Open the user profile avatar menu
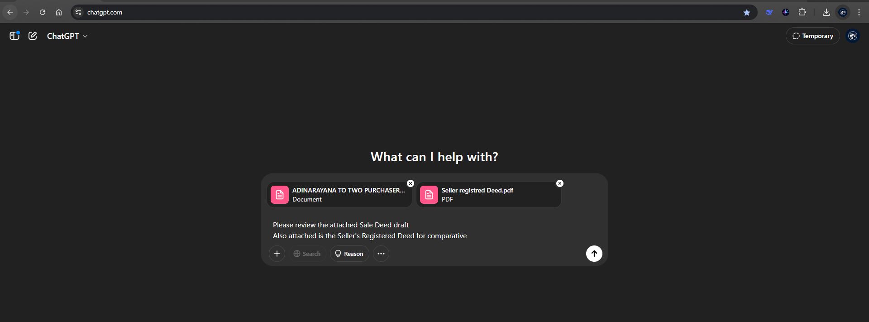The height and width of the screenshot is (322, 869). point(853,36)
